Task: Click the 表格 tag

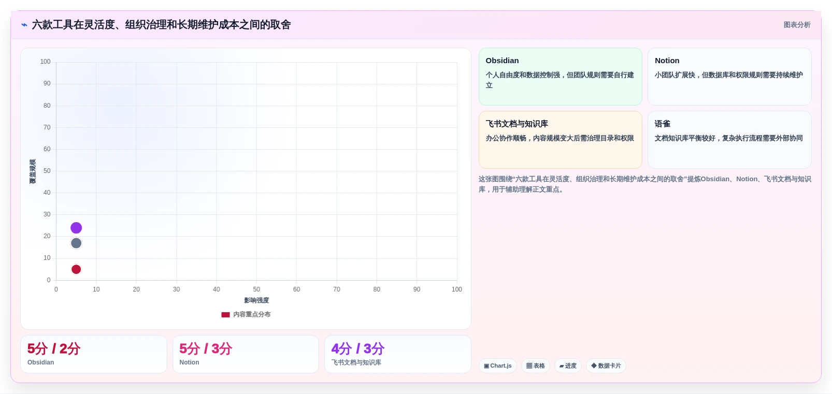Action: pos(536,366)
